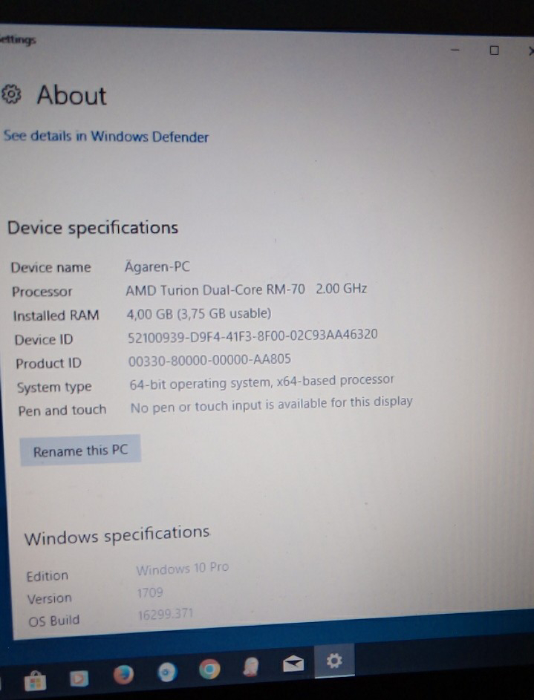
Task: Click the Edition label
Action: (x=48, y=576)
